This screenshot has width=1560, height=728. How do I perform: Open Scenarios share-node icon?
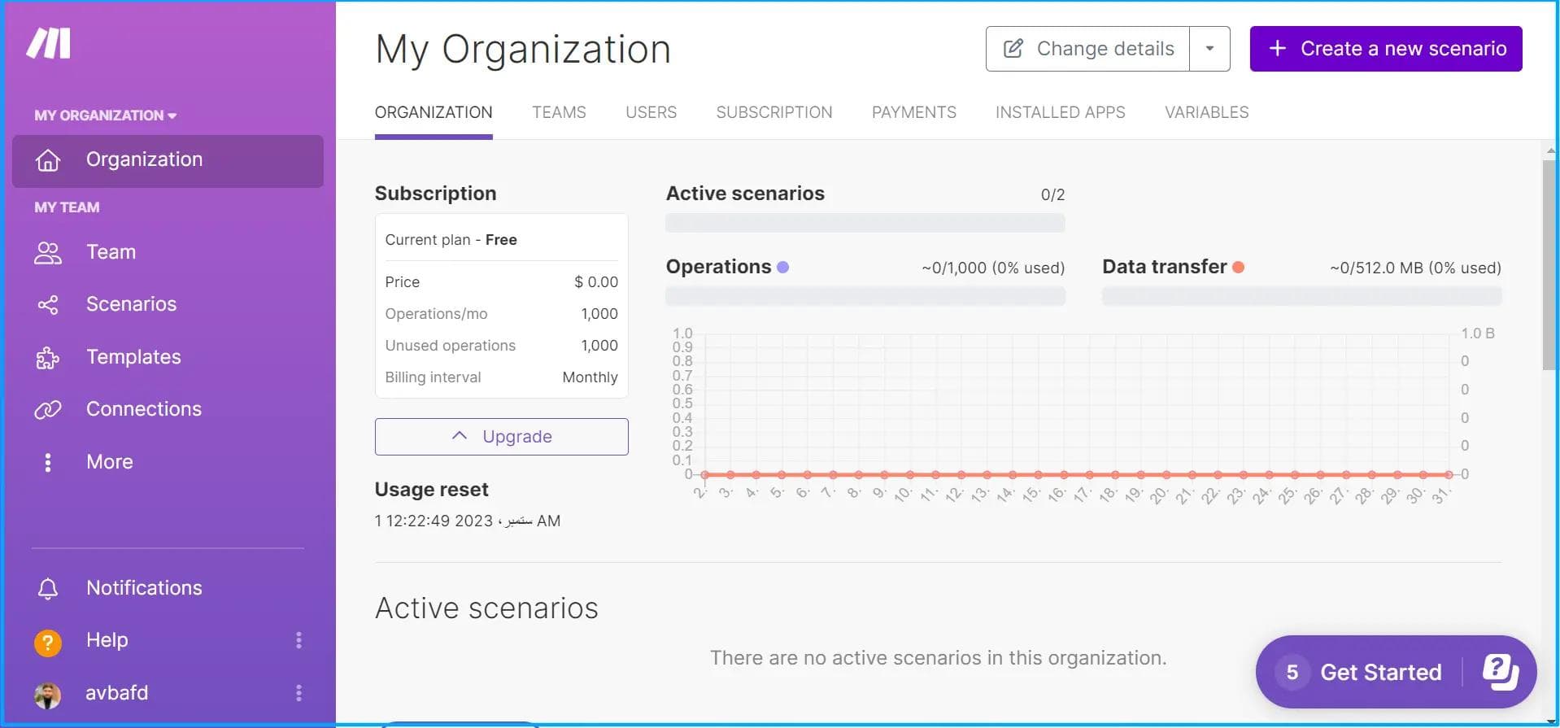tap(48, 305)
